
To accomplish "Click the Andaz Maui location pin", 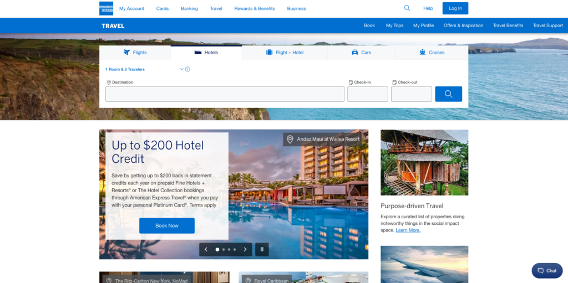I will (290, 140).
